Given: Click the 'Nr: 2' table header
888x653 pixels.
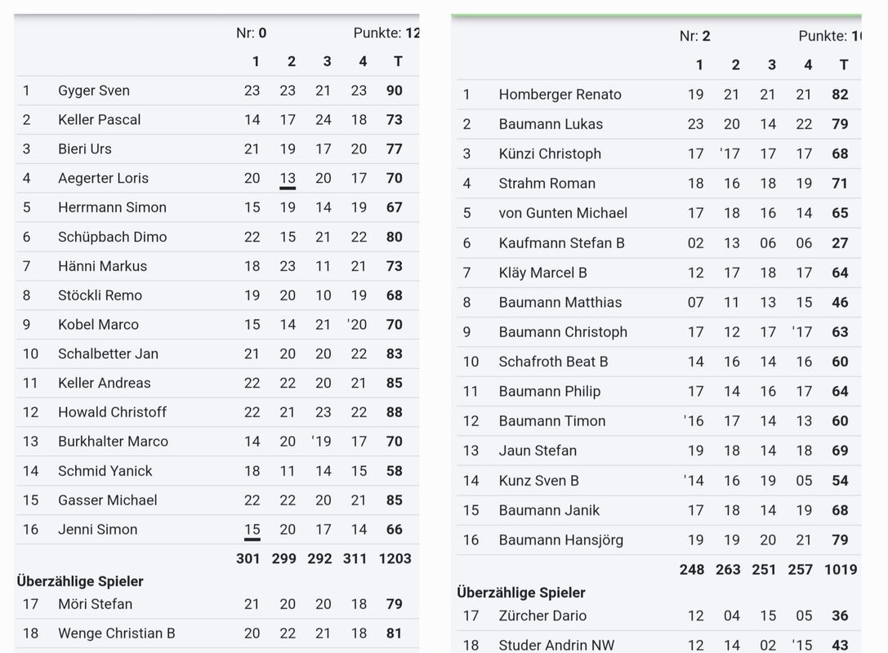Looking at the screenshot, I should click(x=695, y=37).
